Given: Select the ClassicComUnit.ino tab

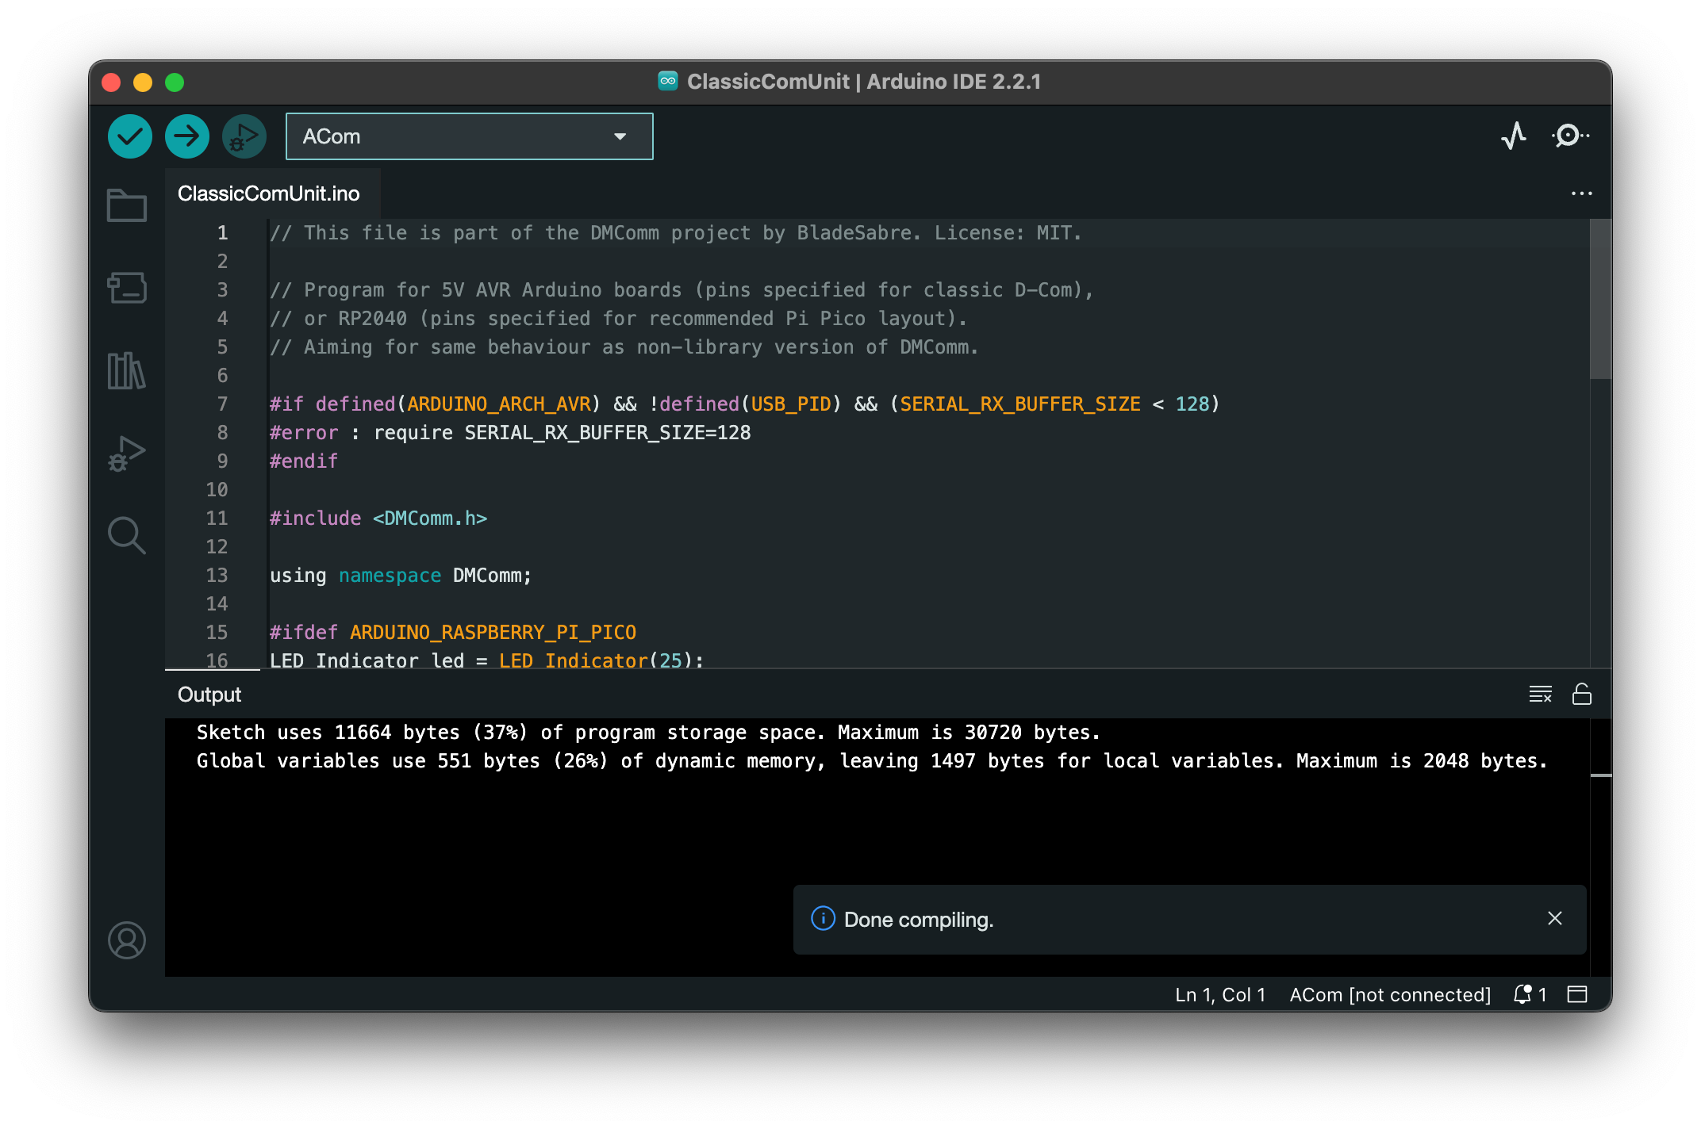Looking at the screenshot, I should point(269,193).
